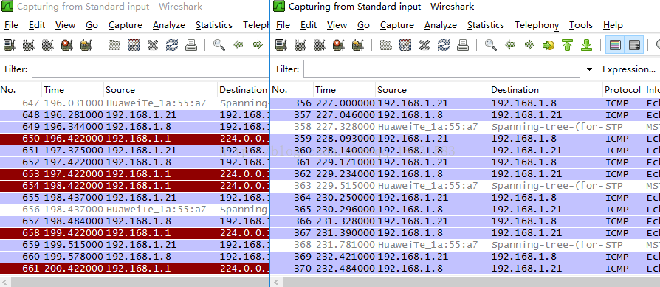Open the Expression... filter builder
Image resolution: width=660 pixels, height=287 pixels.
[x=629, y=69]
